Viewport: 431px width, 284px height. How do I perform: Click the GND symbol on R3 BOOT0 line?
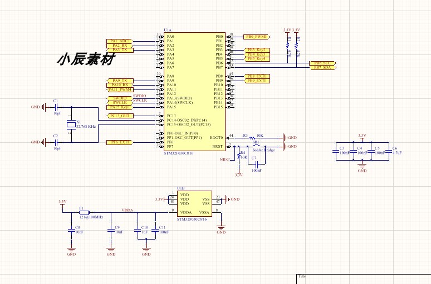tap(290, 138)
